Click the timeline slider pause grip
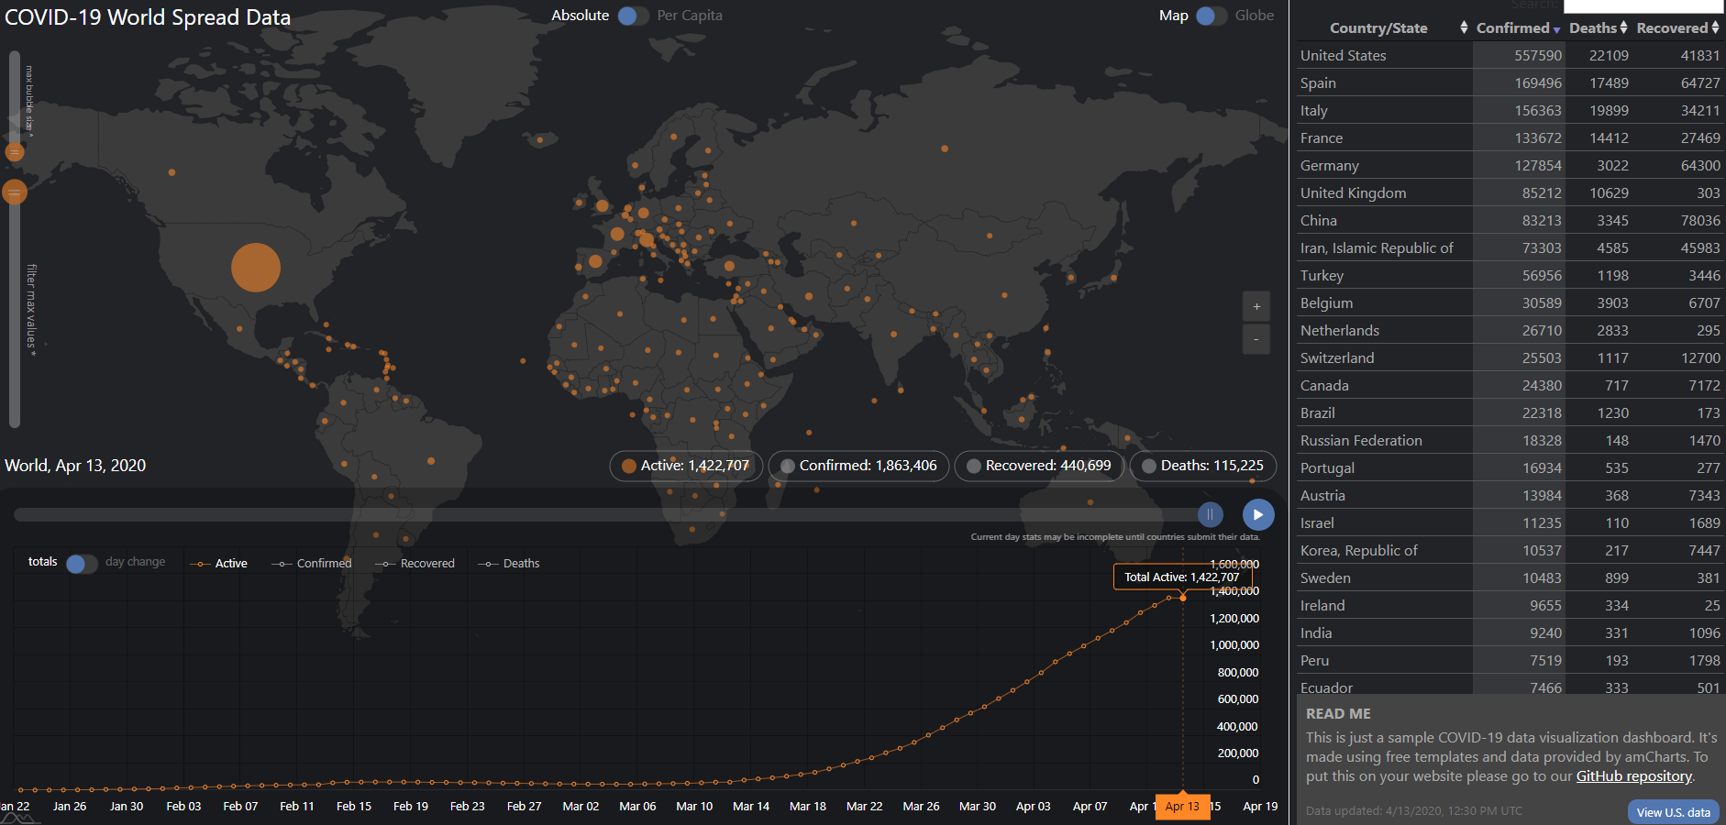 (x=1210, y=514)
